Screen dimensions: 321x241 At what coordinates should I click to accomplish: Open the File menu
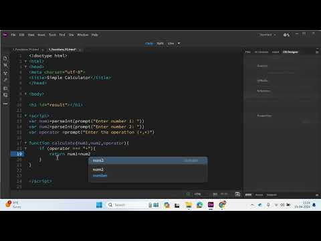click(13, 35)
